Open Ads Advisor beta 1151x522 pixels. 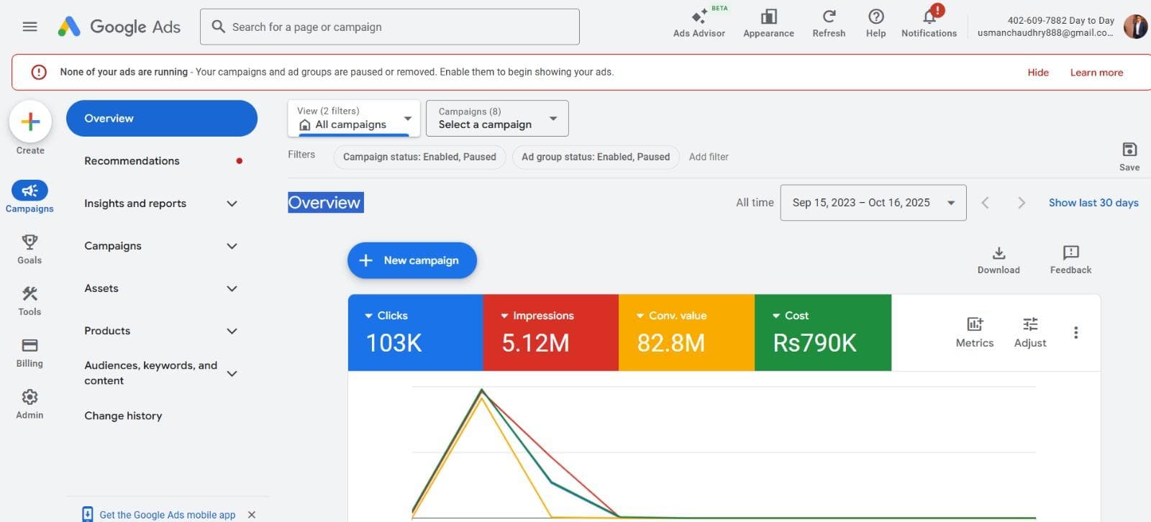tap(699, 23)
